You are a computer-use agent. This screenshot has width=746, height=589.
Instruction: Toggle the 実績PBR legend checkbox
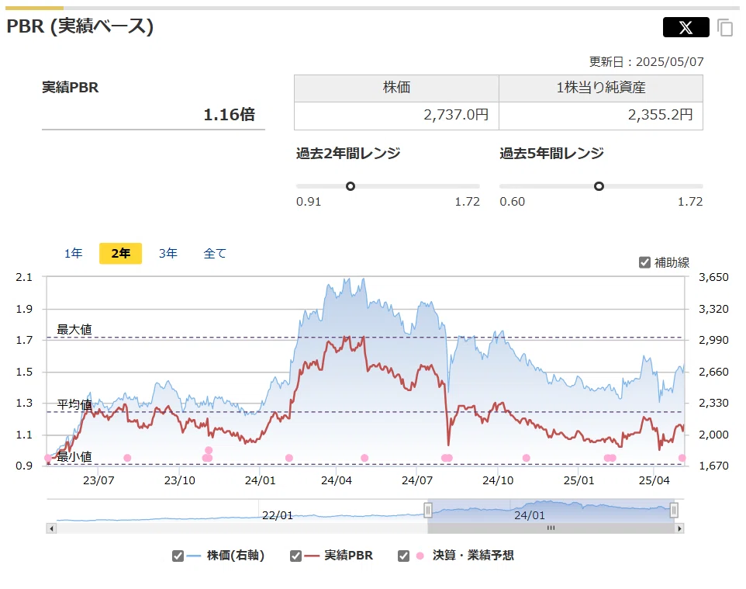(295, 556)
